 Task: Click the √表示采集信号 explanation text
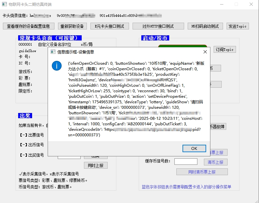tap(49, 174)
